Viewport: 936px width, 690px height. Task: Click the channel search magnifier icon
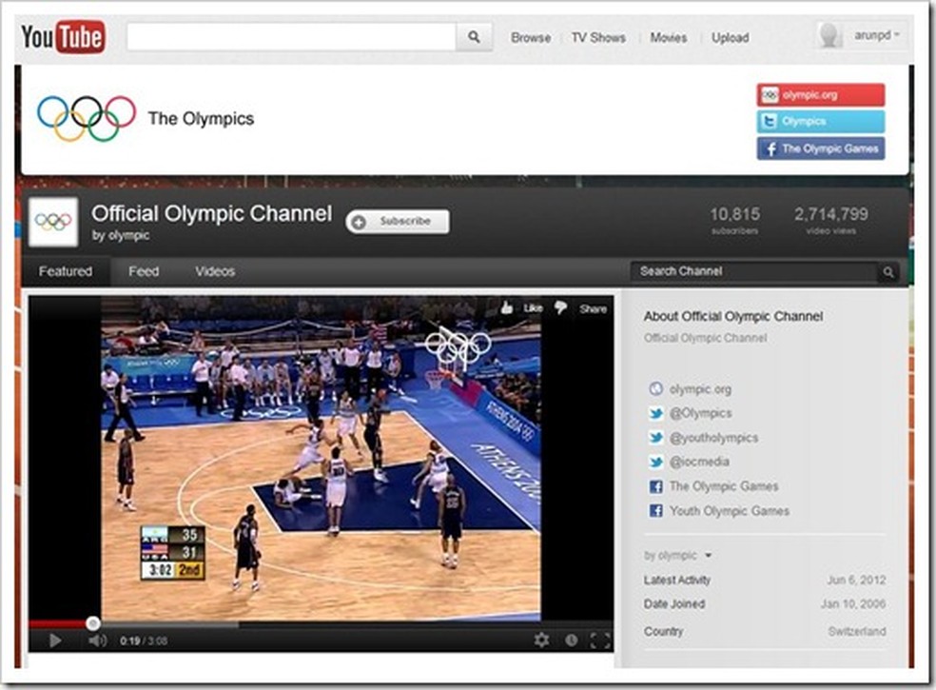[887, 272]
